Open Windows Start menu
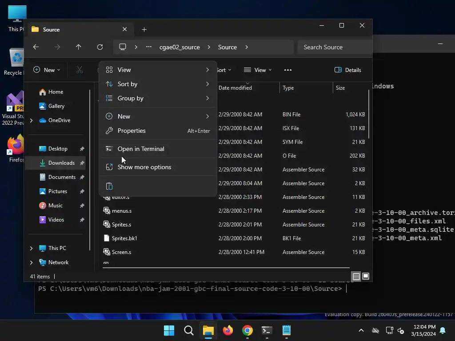 click(169, 330)
